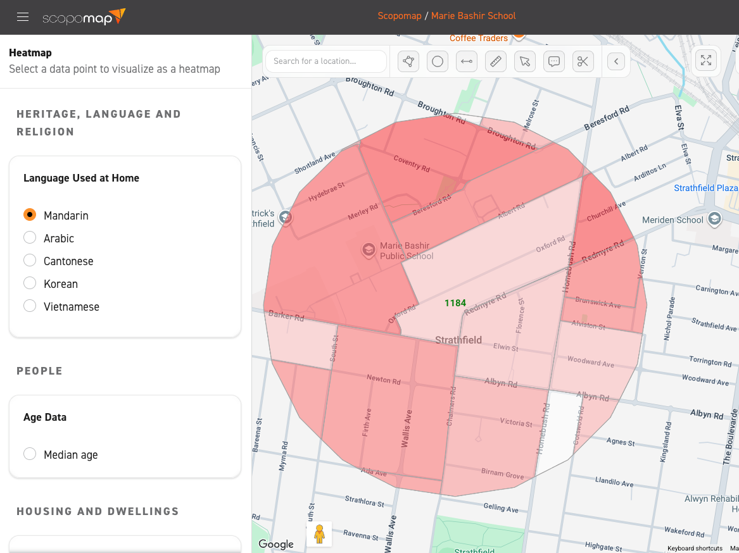Click the People section header
739x553 pixels.
click(40, 371)
